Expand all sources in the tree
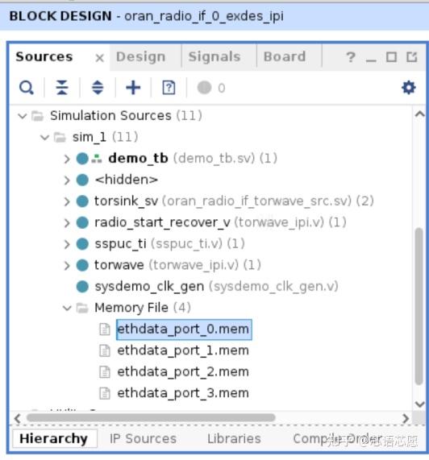This screenshot has height=460, width=429. (x=98, y=88)
